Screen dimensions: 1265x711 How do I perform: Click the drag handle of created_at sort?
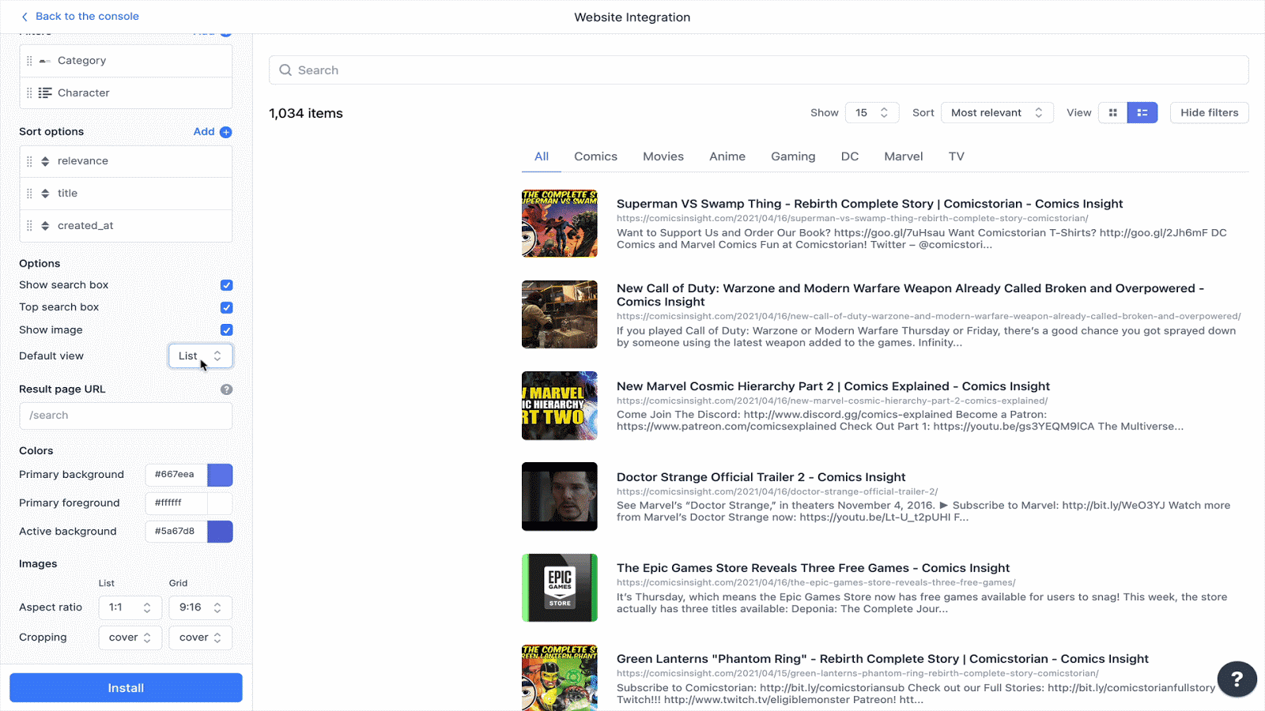pos(29,226)
